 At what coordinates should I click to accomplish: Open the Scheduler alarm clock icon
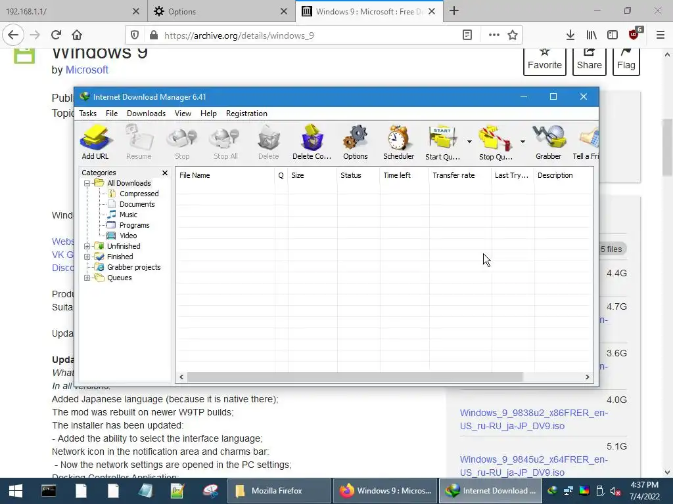click(399, 142)
